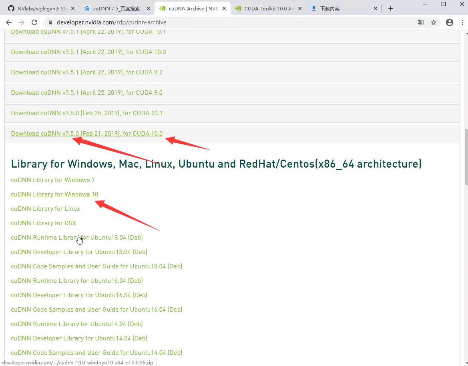Switch to 下载内容 tab
468x366 pixels.
(344, 9)
